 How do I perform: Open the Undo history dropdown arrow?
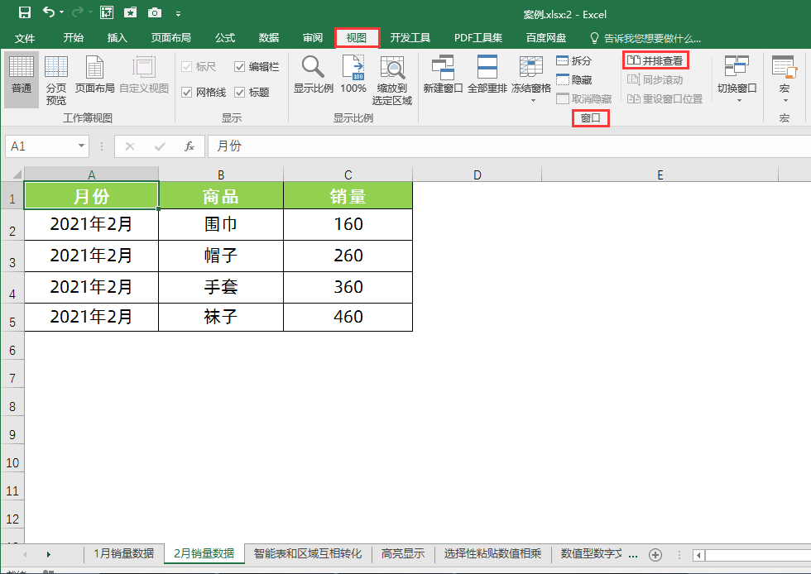click(x=61, y=12)
